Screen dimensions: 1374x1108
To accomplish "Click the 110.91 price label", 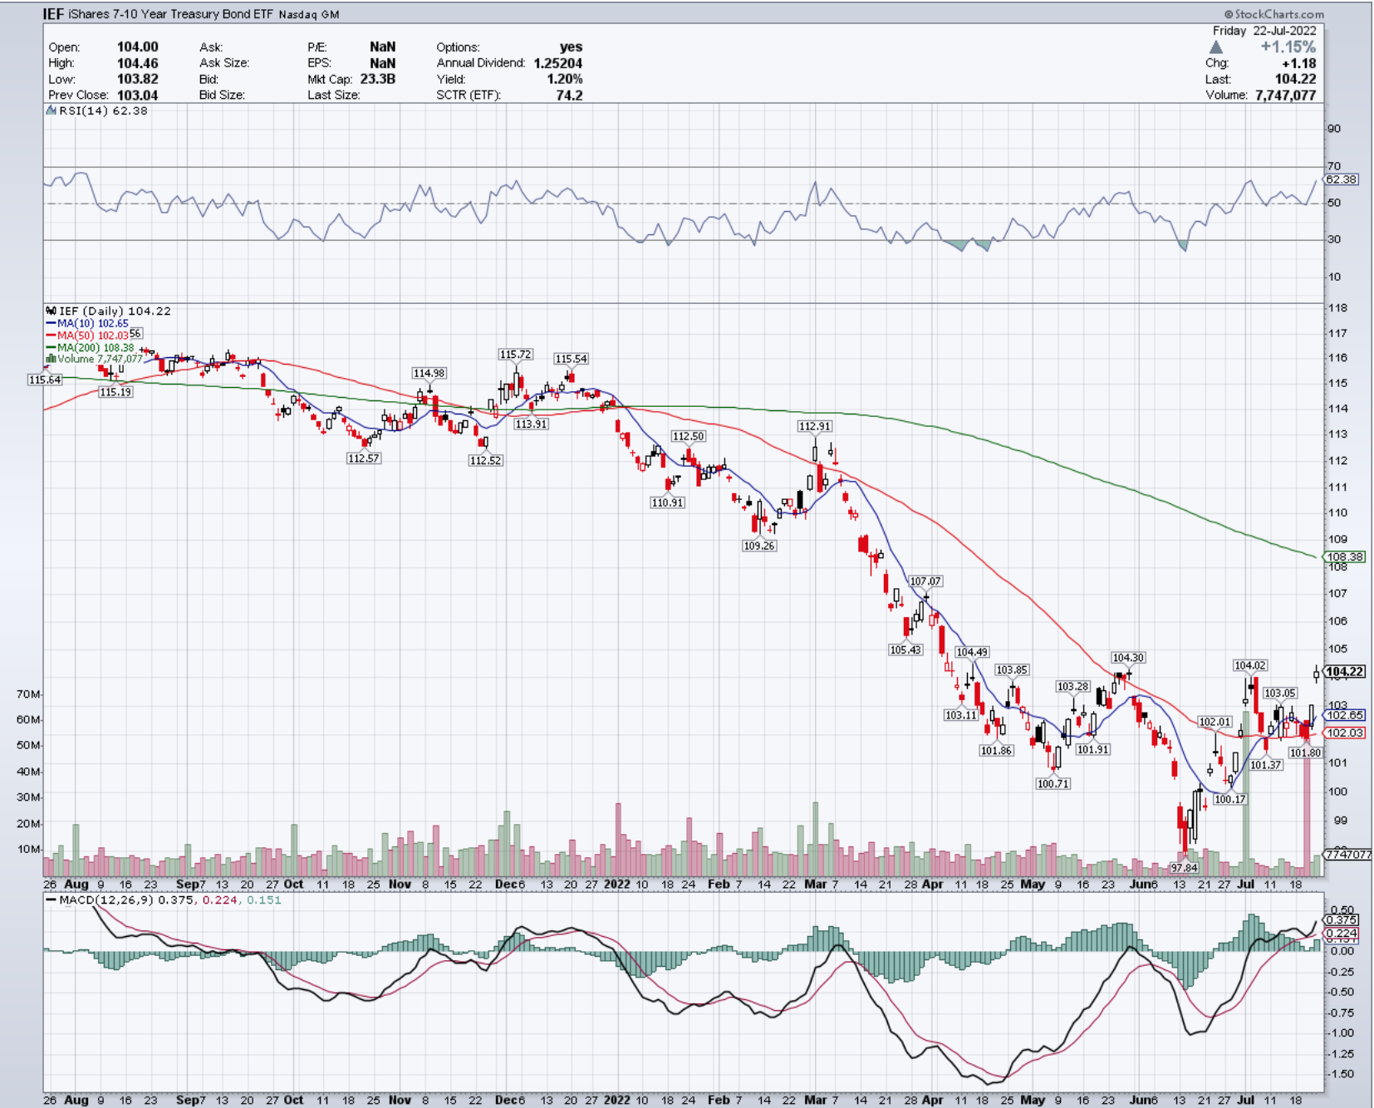I will (668, 503).
